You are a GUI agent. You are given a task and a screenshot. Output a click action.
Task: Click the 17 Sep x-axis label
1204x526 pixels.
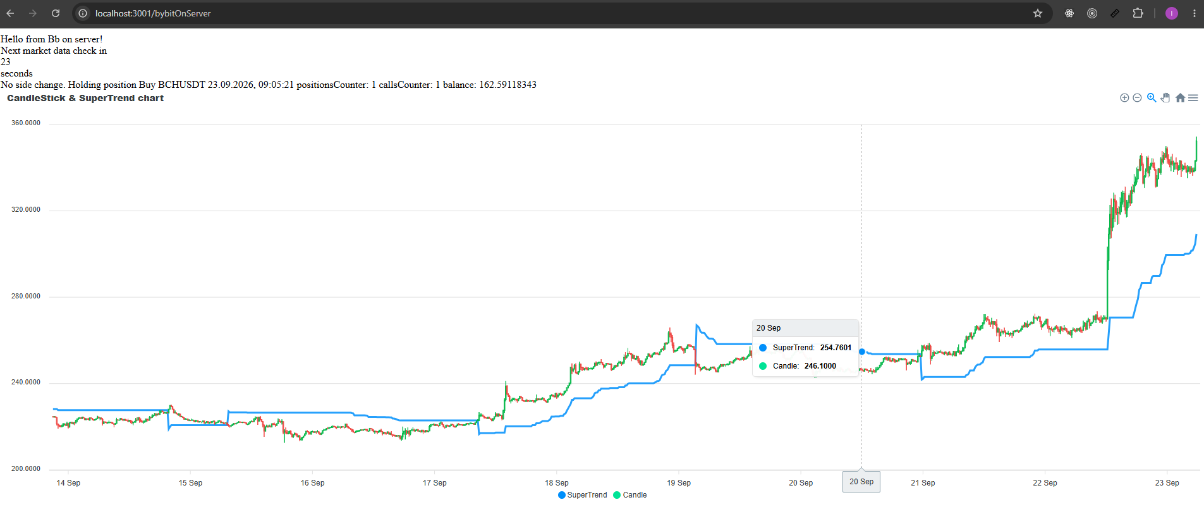click(x=435, y=483)
